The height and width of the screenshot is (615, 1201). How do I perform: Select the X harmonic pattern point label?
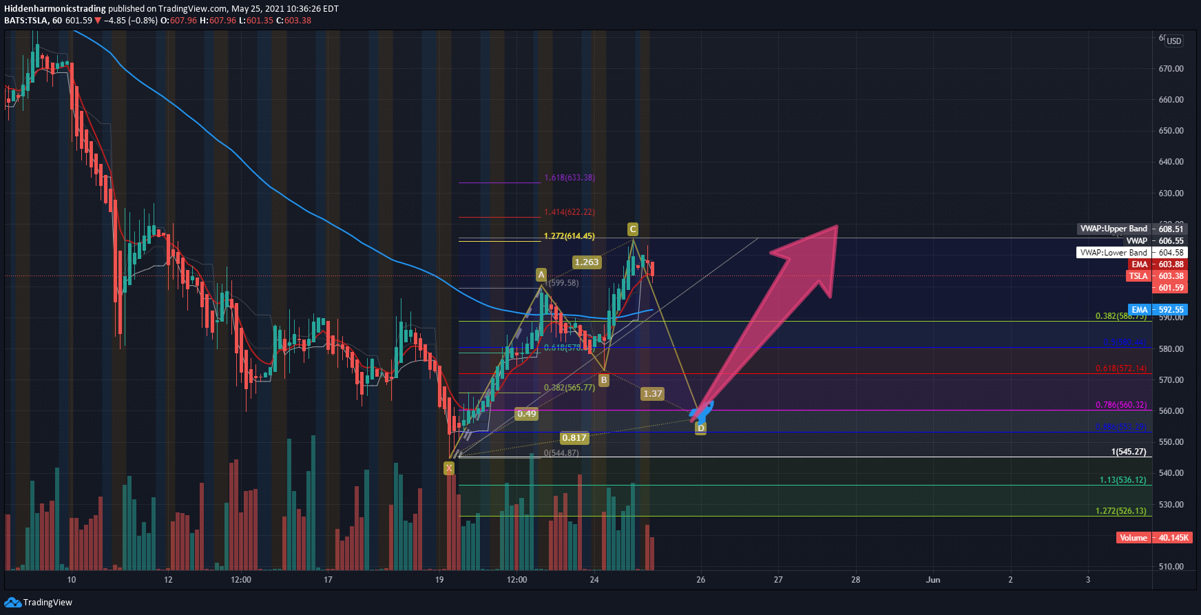[x=449, y=468]
